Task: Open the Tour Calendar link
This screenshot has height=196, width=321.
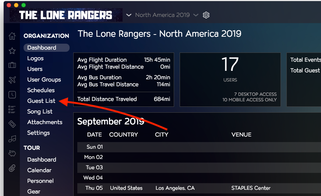Action: [x=39, y=170]
